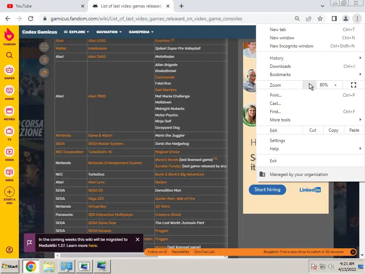This screenshot has height=274, width=365.
Task: Open the Fandom search icon
Action: [x=9, y=55]
